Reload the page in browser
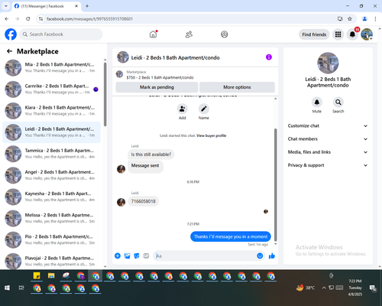 point(28,19)
